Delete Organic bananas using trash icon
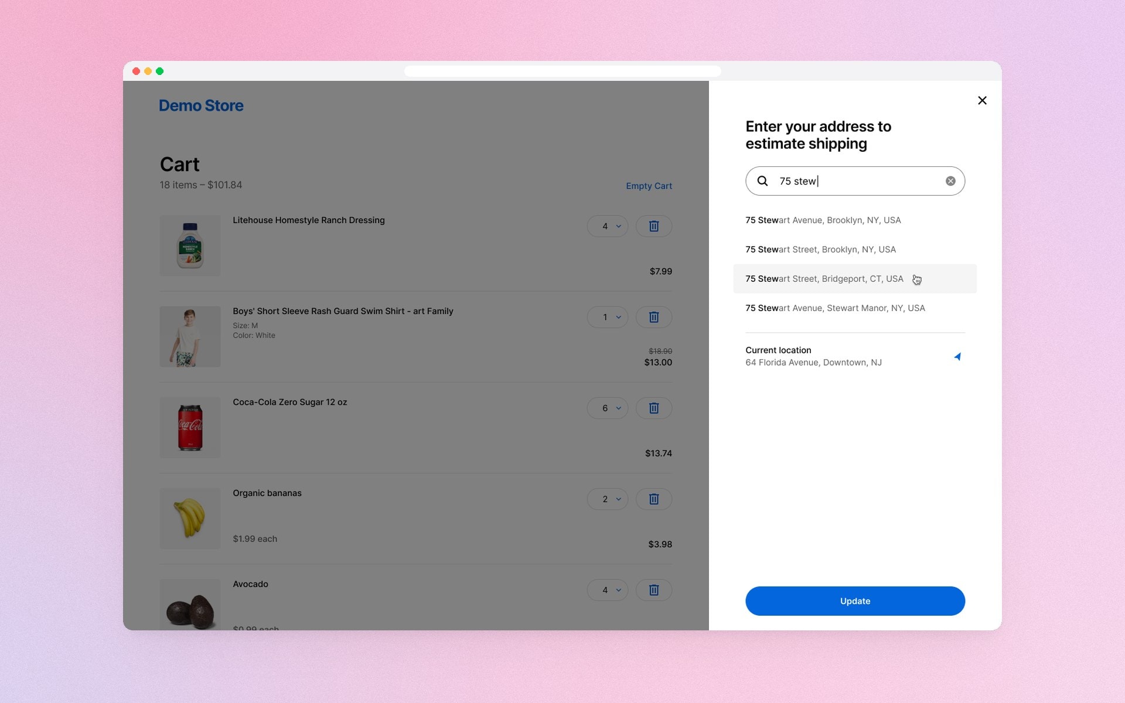This screenshot has width=1125, height=703. [x=654, y=499]
